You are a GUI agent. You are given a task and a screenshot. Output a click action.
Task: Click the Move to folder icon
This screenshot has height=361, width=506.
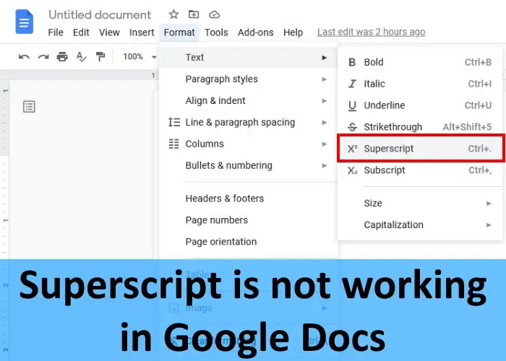[x=194, y=14]
